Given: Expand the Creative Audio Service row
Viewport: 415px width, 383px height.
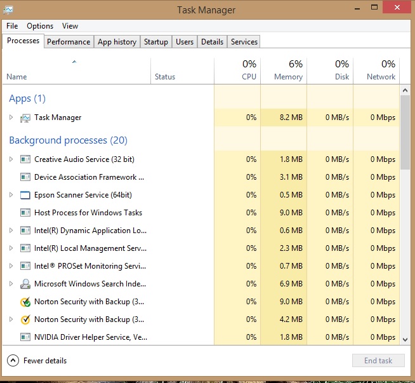Looking at the screenshot, I should pyautogui.click(x=11, y=159).
